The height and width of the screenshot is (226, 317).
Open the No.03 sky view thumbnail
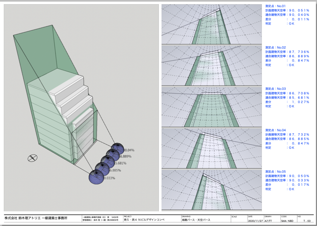click(212, 107)
